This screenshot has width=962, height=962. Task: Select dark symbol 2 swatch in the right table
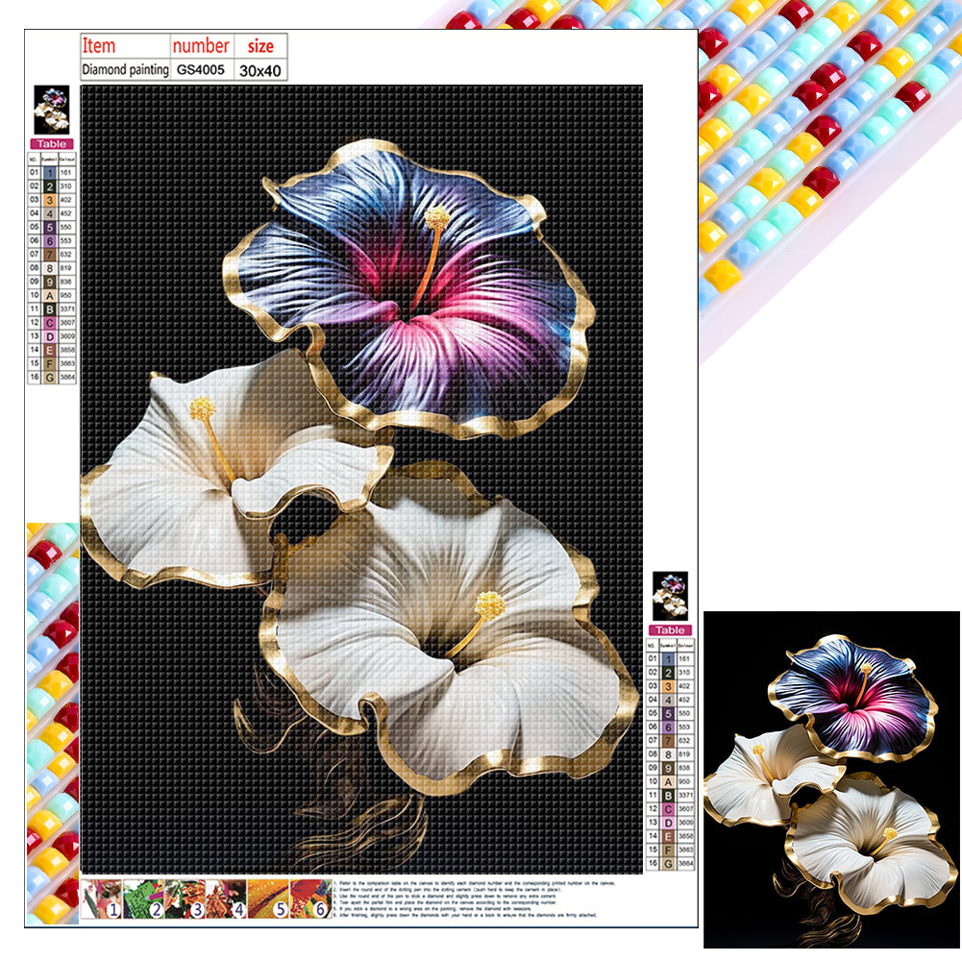669,672
